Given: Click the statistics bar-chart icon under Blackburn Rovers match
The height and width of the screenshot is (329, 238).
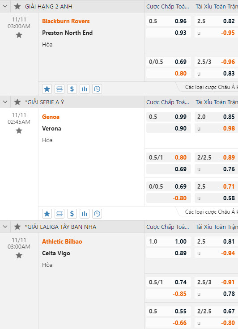Looking at the screenshot, I should 85,89.
